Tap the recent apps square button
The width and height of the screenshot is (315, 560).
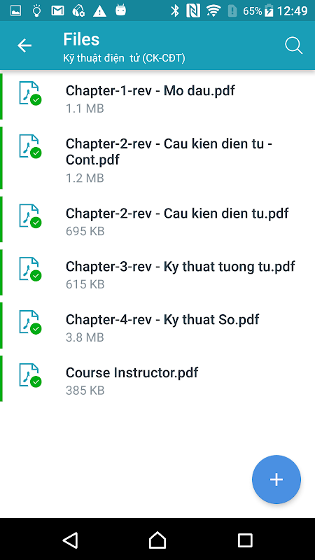[245, 540]
